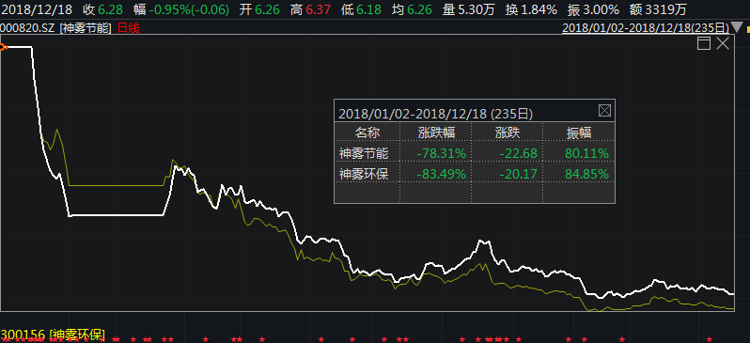This screenshot has width=750, height=343.
Task: Click the 涨跌 column header
Action: click(508, 133)
